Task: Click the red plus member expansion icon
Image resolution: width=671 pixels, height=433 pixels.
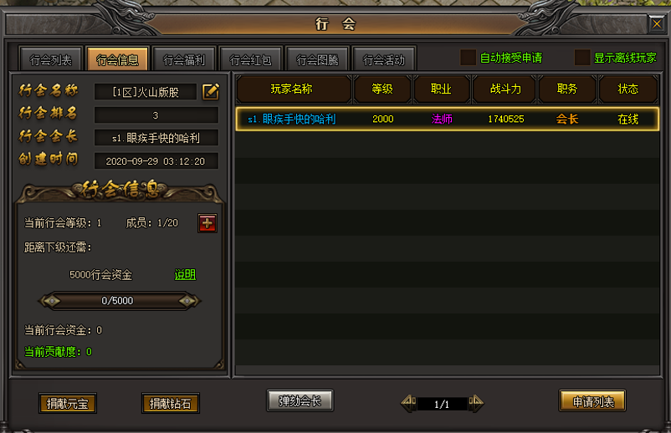Action: pyautogui.click(x=207, y=223)
